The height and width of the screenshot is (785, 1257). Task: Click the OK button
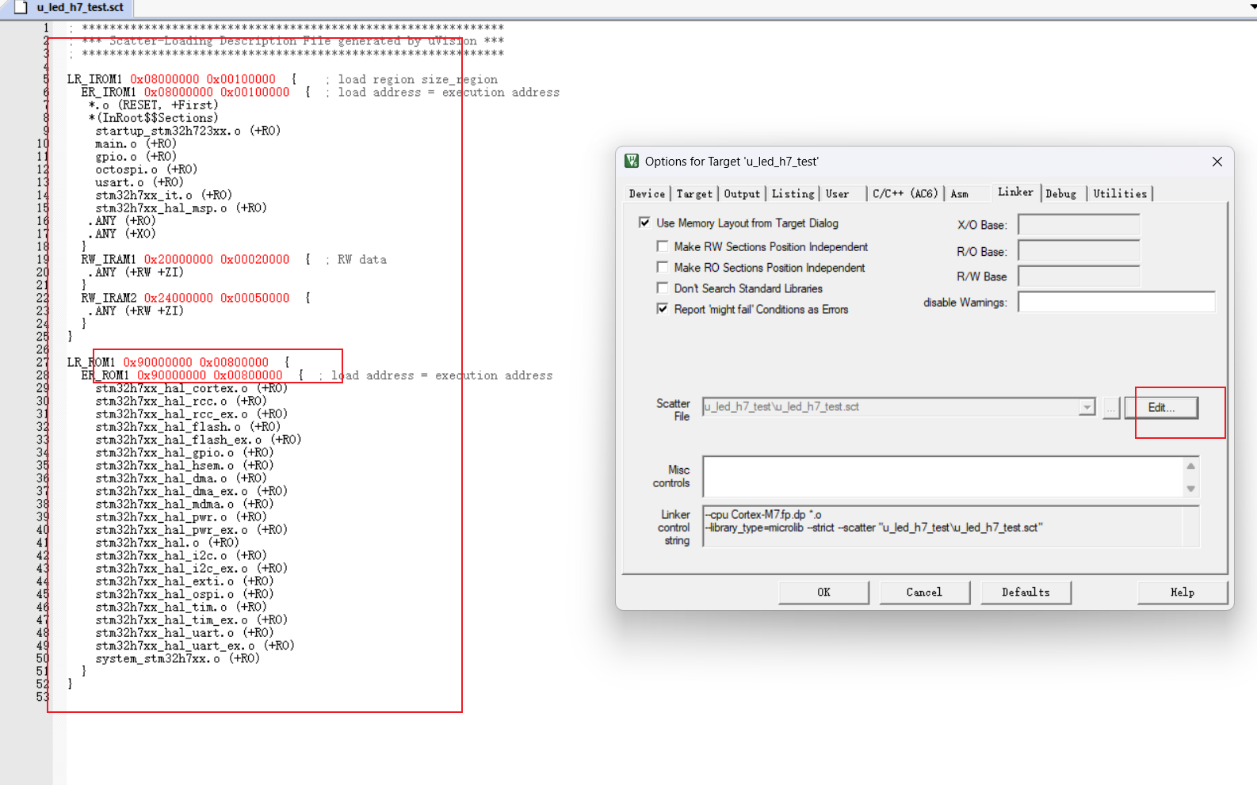click(824, 593)
